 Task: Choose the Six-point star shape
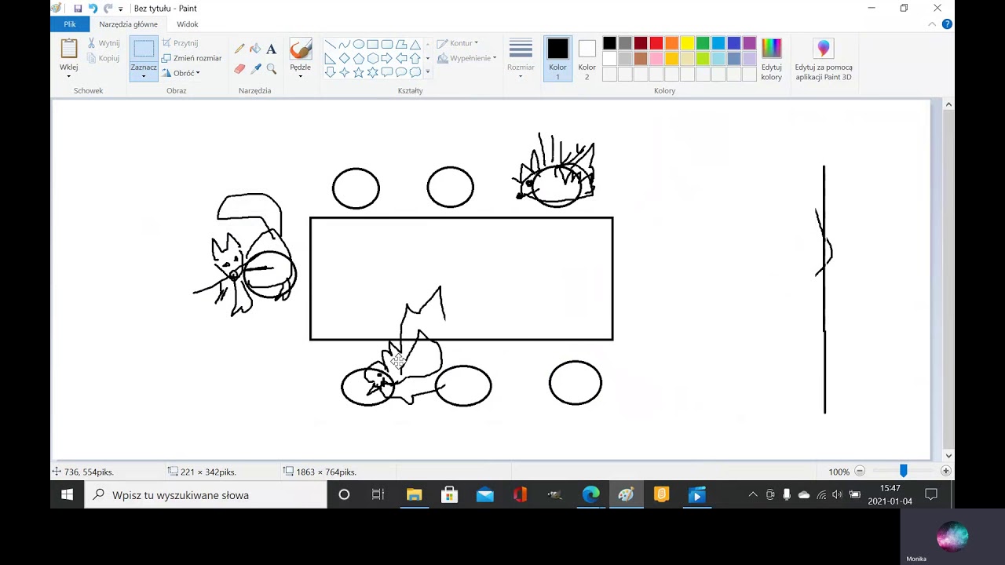[x=372, y=72]
